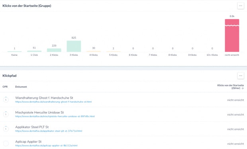Select the red 'nicht erreicht' bar in the chart
Viewport: 247px width, 149px height.
(x=232, y=35)
